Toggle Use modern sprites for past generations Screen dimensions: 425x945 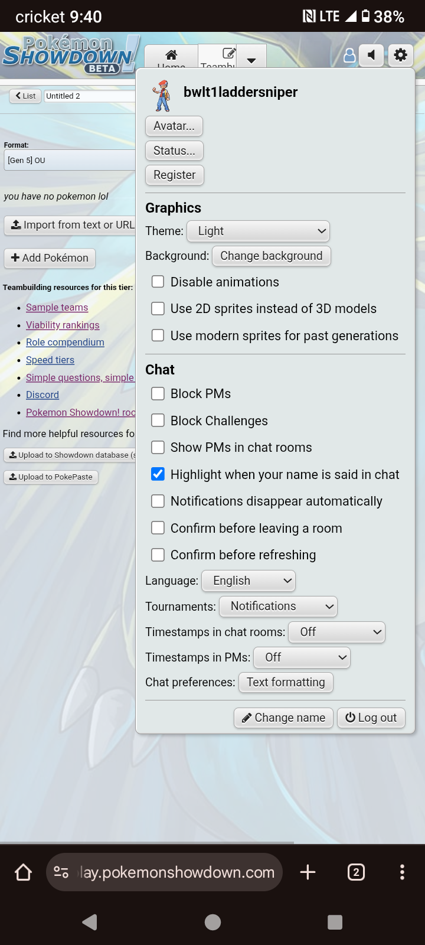[158, 335]
